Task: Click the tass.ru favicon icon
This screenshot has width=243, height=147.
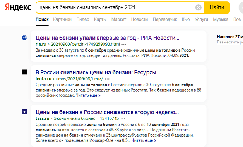Action: 24,112
